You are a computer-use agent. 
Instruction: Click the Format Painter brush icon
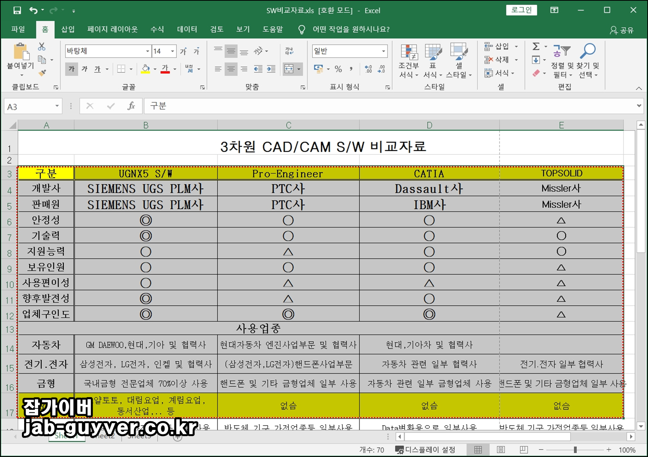tap(42, 73)
